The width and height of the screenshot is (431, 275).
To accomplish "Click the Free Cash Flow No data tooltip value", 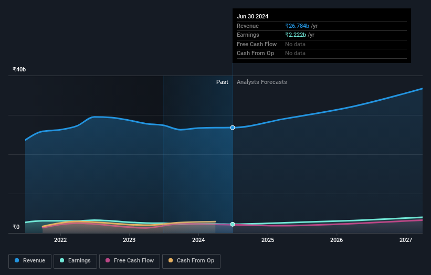I will tap(295, 44).
